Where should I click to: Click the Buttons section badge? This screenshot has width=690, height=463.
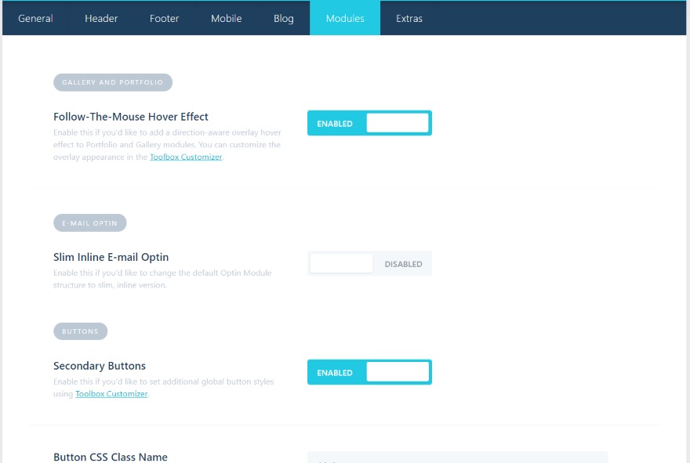[81, 331]
